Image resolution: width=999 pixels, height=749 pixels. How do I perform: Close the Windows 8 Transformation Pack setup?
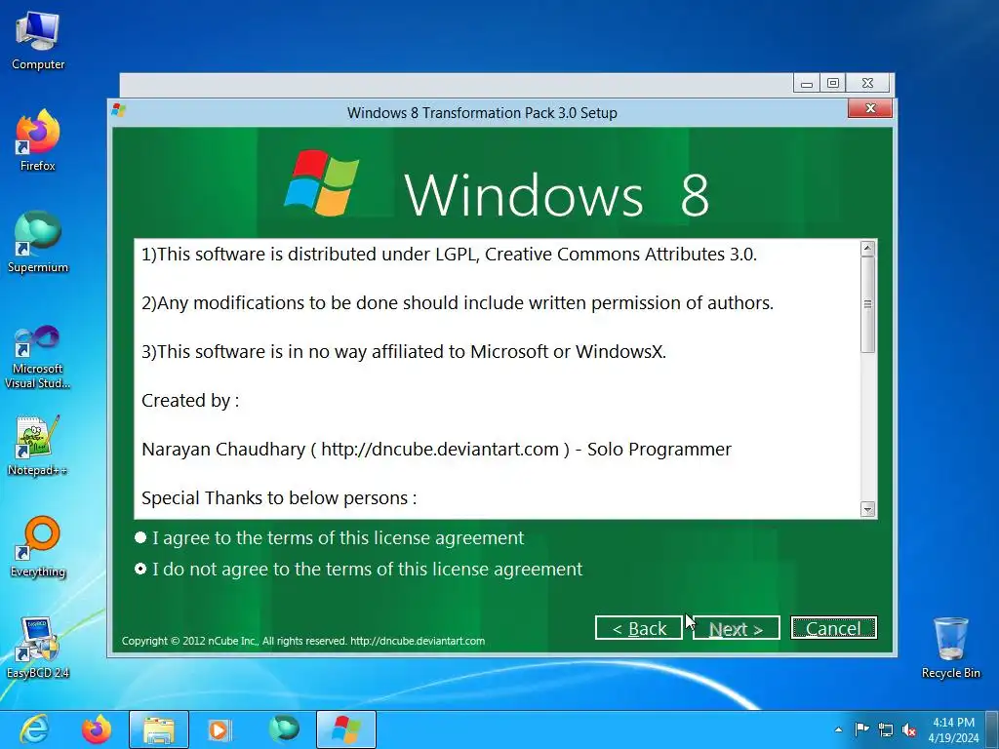coord(869,108)
